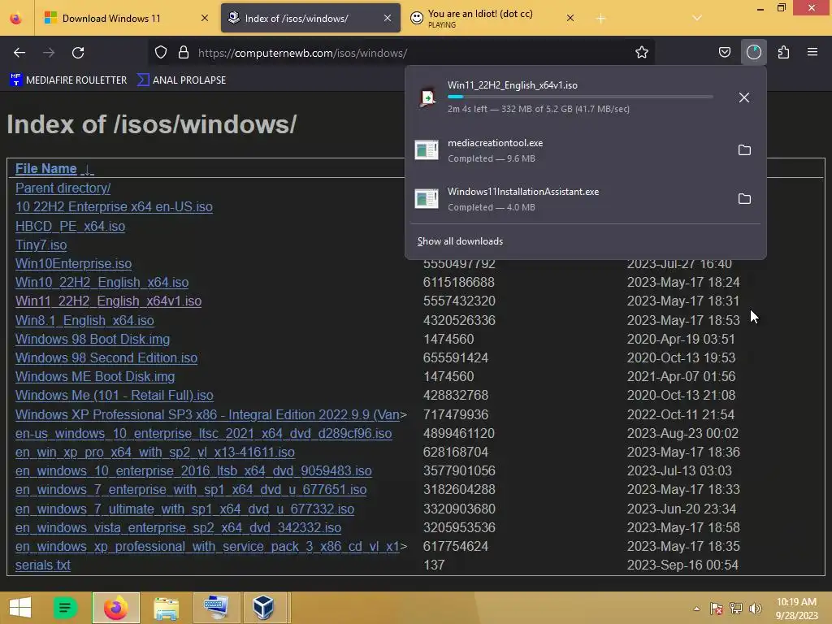Viewport: 832px width, 624px height.
Task: Open network status tray icon
Action: pos(736,609)
